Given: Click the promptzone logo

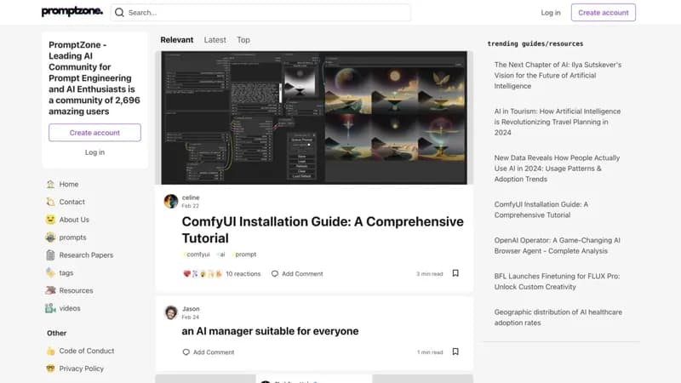Looking at the screenshot, I should (72, 12).
